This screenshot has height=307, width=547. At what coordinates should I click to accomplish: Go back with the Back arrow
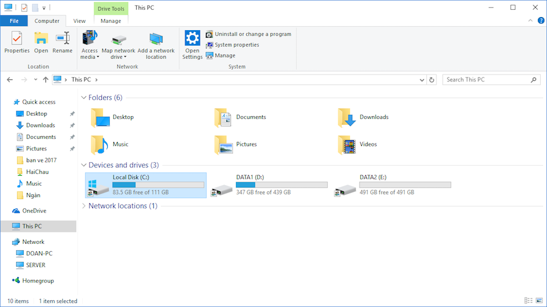point(10,80)
